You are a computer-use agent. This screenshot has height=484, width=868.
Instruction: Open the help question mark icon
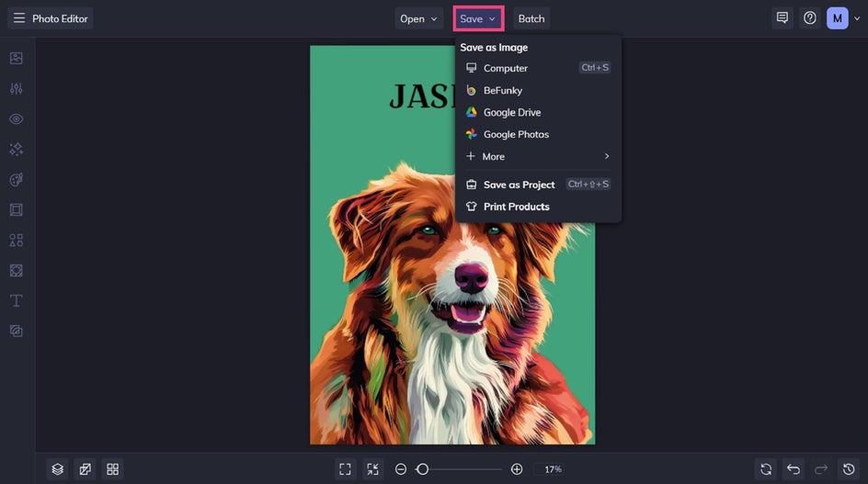click(810, 18)
